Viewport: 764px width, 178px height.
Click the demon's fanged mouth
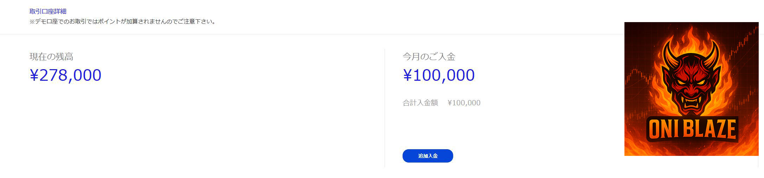coord(691,102)
